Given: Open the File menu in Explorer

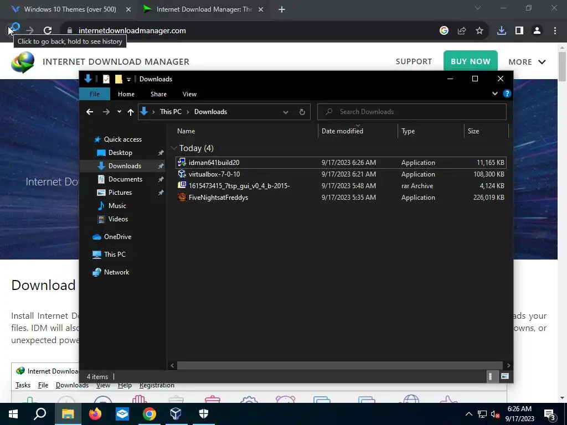Looking at the screenshot, I should point(94,94).
